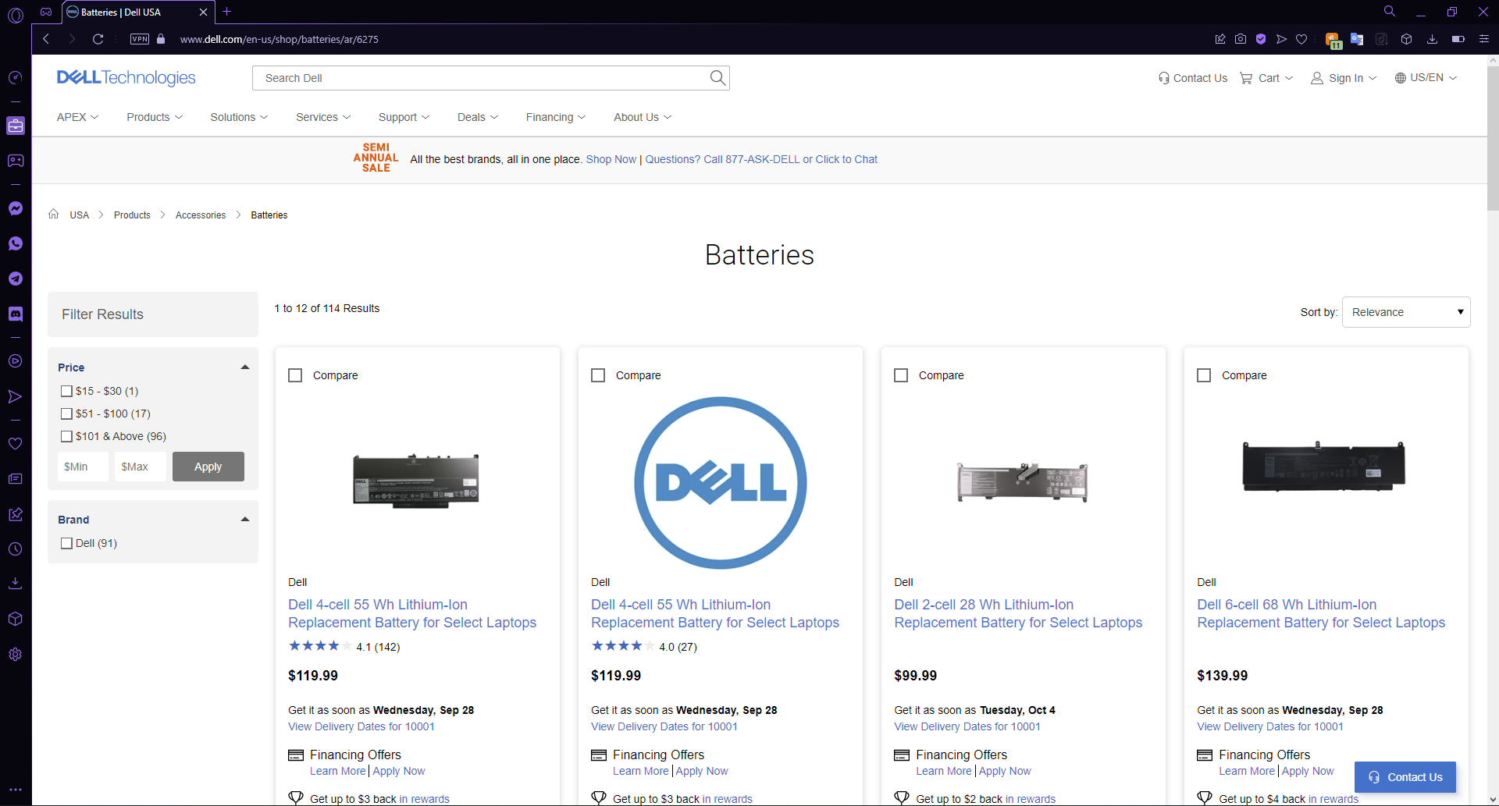Open sidebar Downloads icon

[16, 584]
